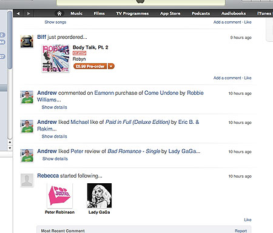Click the Most Recent Comment heading
Viewport: 273px width, 233px height.
tap(63, 231)
